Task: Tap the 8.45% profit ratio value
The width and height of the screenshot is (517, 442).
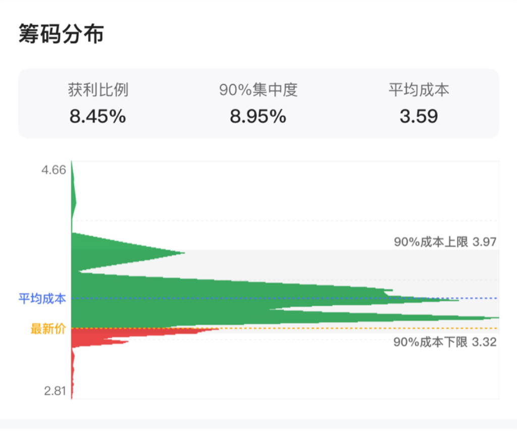Action: click(x=97, y=117)
